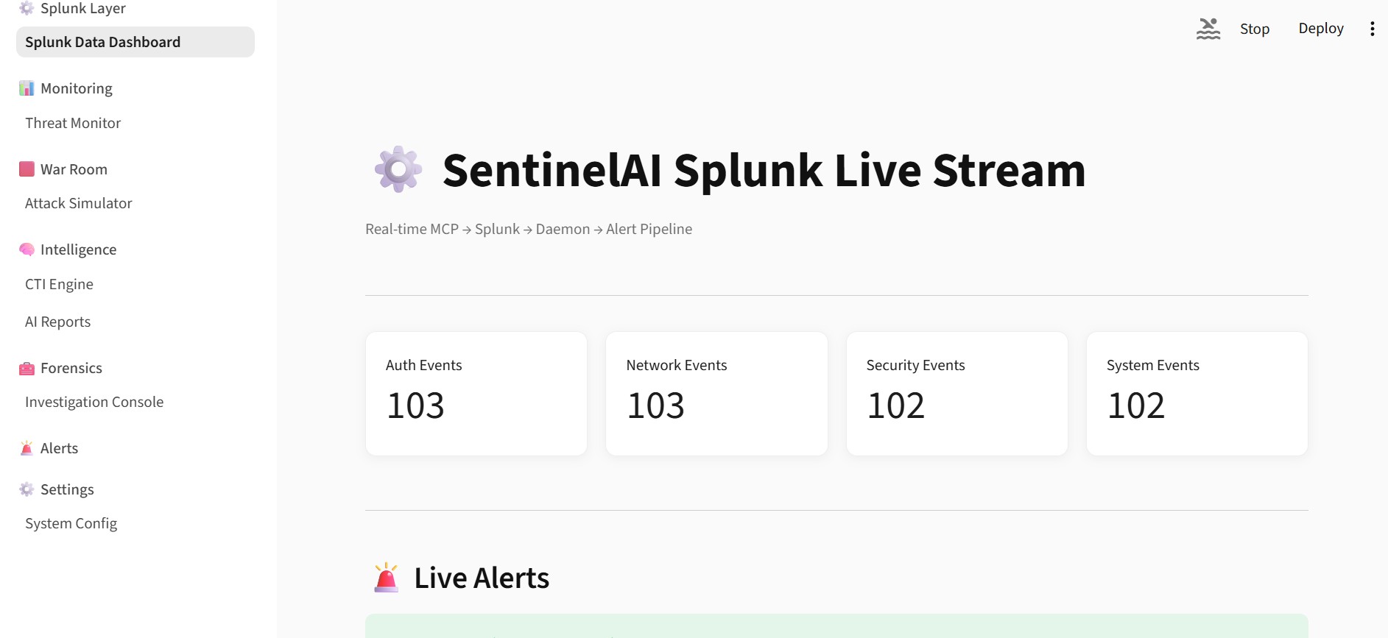Click the Settings gear icon in sidebar
The image size is (1388, 638).
27,489
